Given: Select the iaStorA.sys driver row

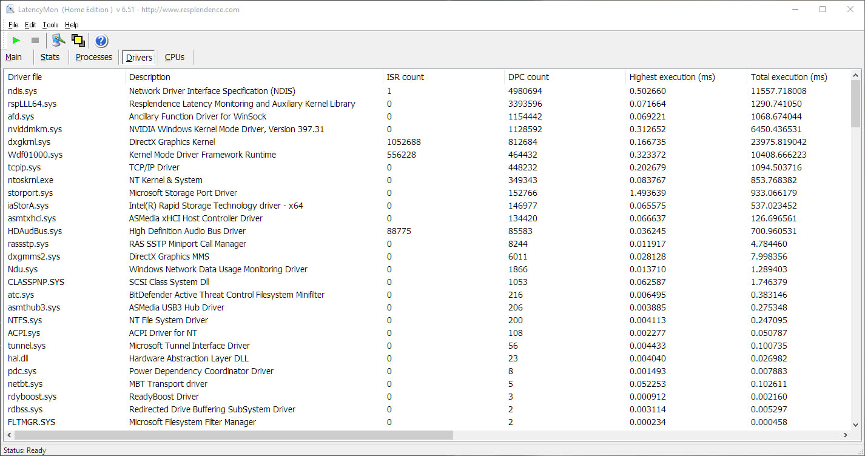Looking at the screenshot, I should click(x=427, y=206).
